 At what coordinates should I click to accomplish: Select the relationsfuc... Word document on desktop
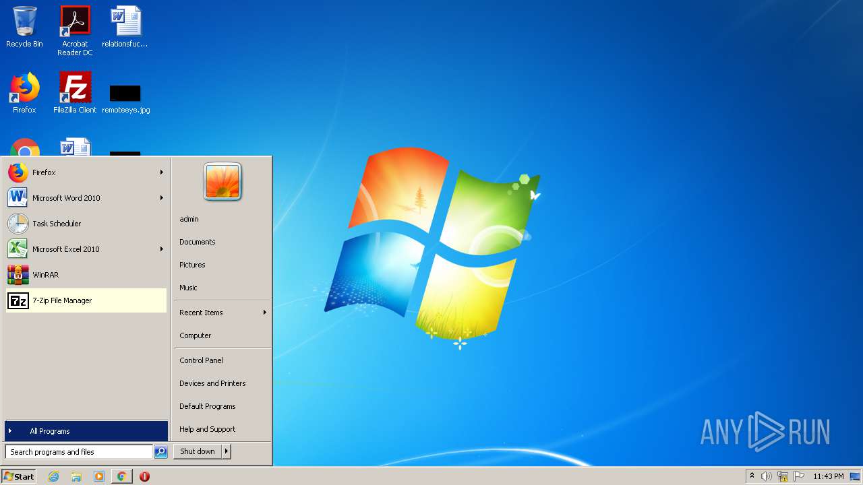(x=125, y=27)
